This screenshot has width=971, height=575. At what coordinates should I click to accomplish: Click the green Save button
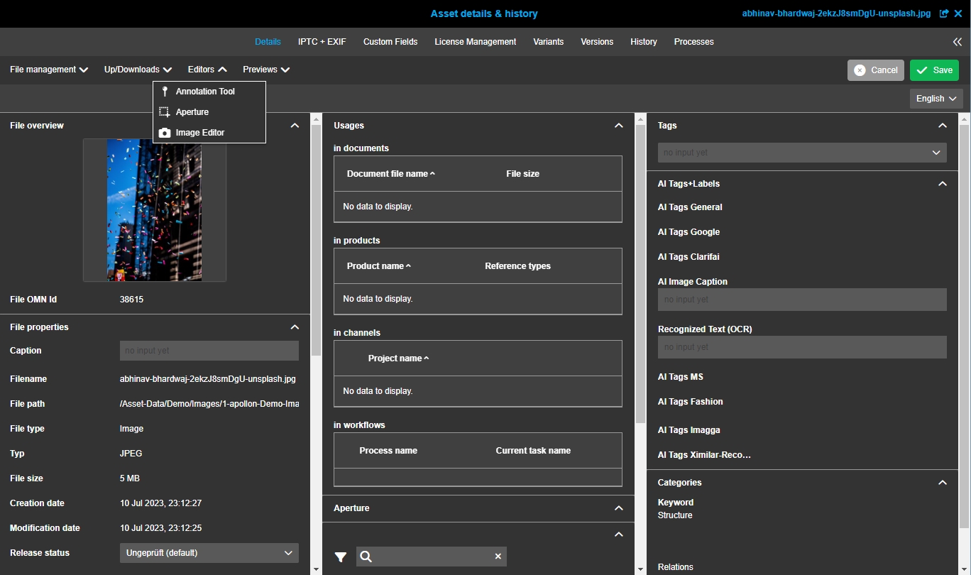[x=934, y=70]
